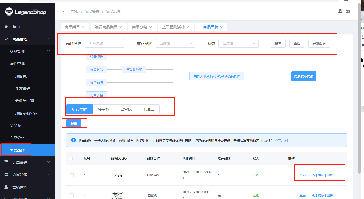This screenshot has height=199, width=364.
Task: Open the 查看示例 link
Action: 281,140
